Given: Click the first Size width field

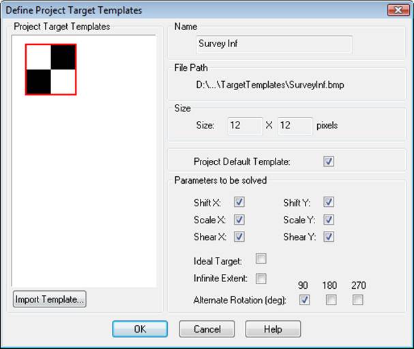Looking at the screenshot, I should pos(245,126).
